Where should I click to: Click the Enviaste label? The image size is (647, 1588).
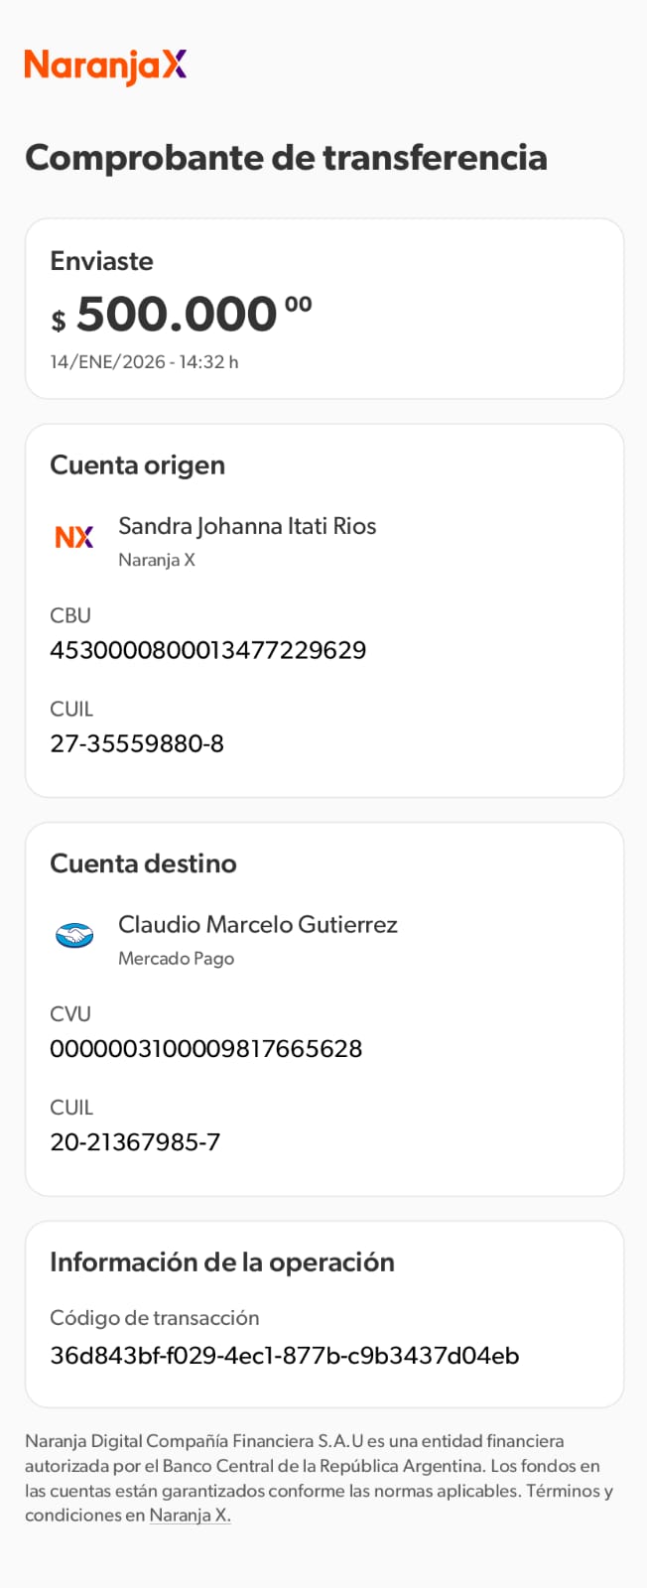click(x=101, y=261)
